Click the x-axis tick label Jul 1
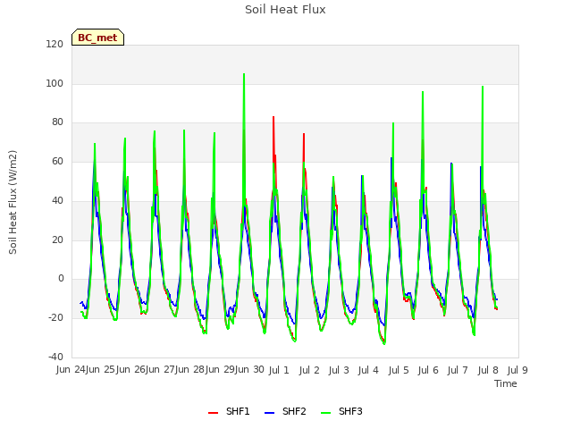 point(279,370)
